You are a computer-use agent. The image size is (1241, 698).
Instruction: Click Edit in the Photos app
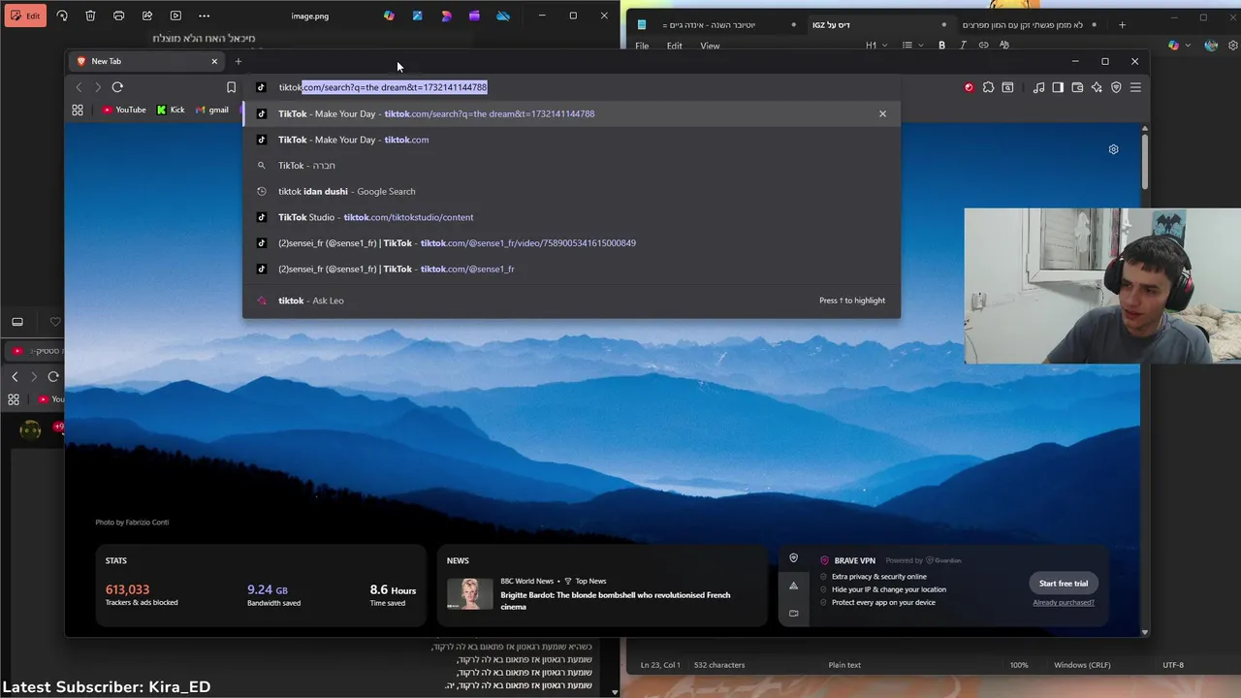[25, 16]
